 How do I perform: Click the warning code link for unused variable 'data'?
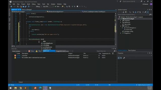(x=18, y=57)
